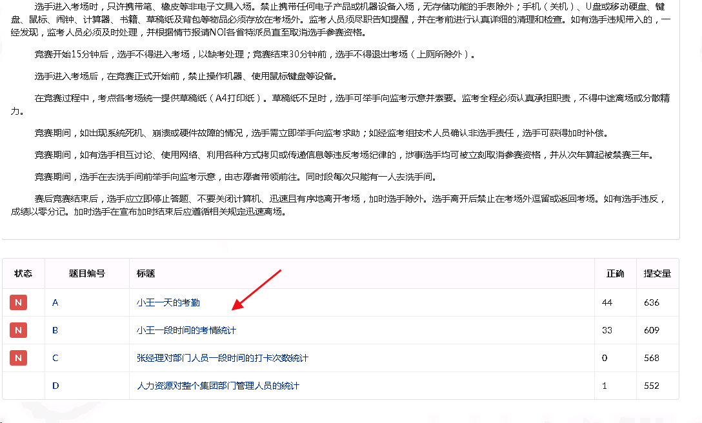The image size is (702, 423).
Task: Open the problem 人力资源对整个集团部门管理人员的统计
Action: click(217, 386)
